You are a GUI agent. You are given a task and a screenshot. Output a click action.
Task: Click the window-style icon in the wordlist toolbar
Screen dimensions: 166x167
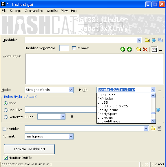(154, 49)
